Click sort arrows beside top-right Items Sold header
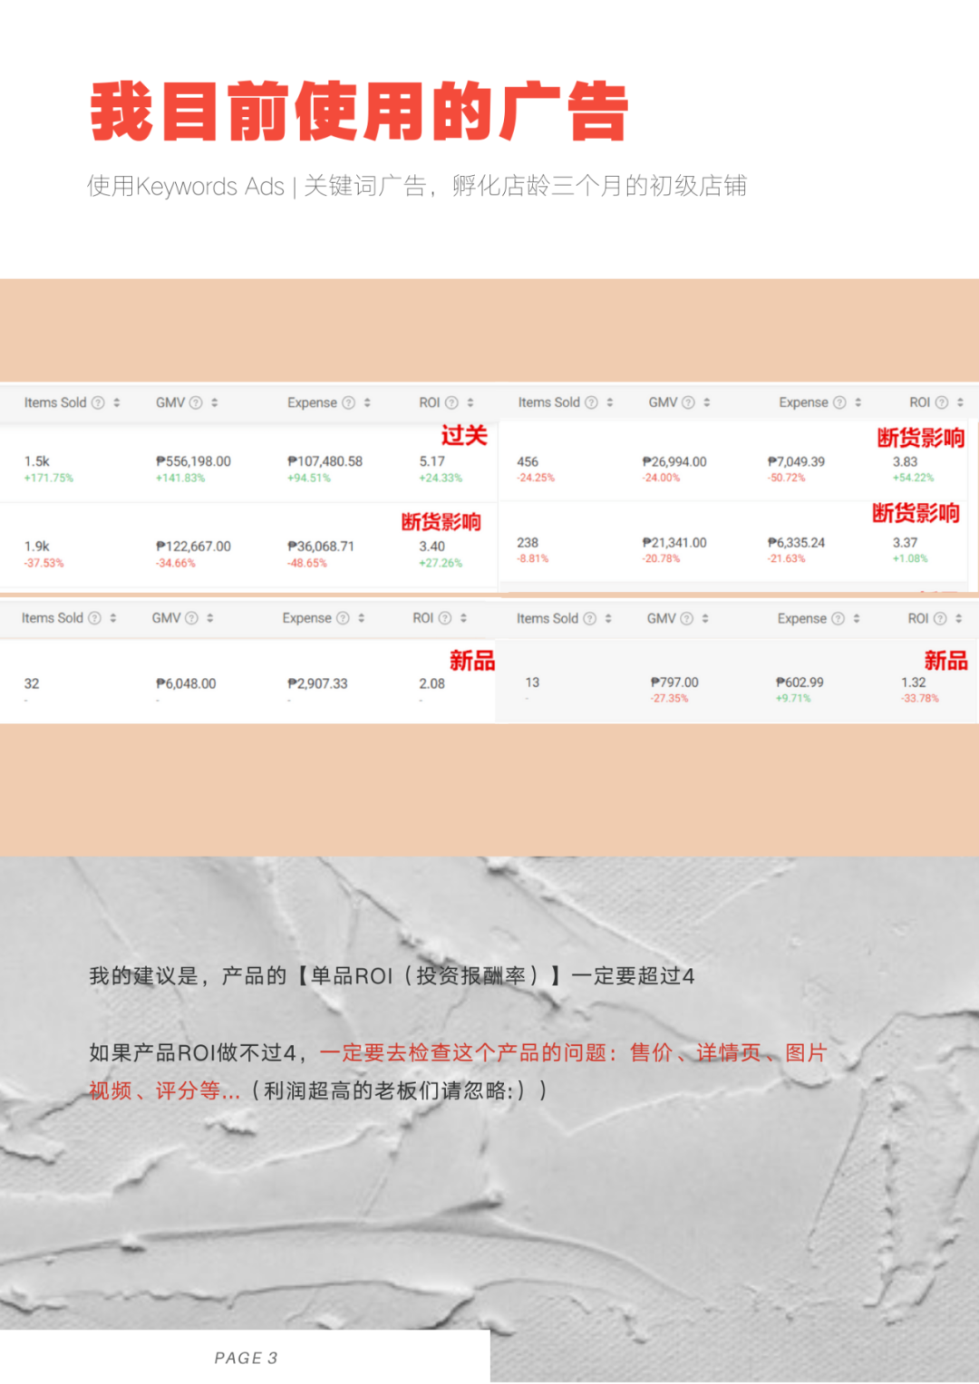The width and height of the screenshot is (979, 1384). [611, 402]
